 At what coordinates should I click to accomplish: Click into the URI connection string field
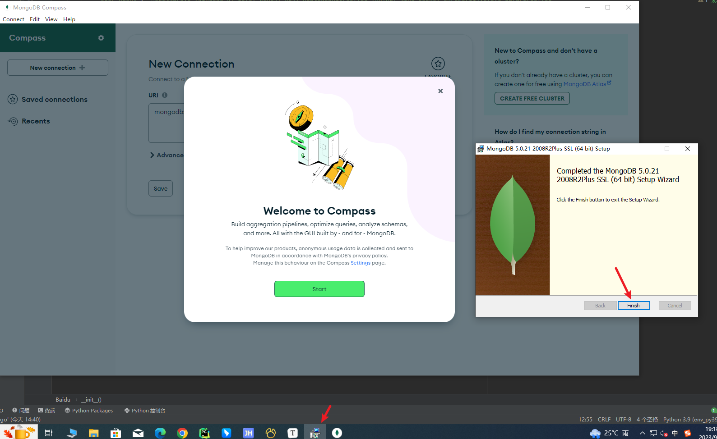pyautogui.click(x=167, y=123)
